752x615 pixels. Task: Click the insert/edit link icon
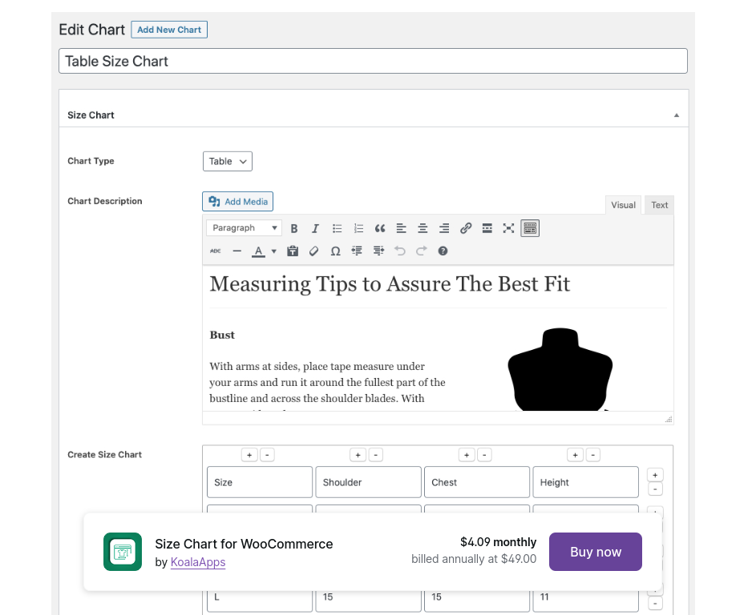pyautogui.click(x=466, y=228)
